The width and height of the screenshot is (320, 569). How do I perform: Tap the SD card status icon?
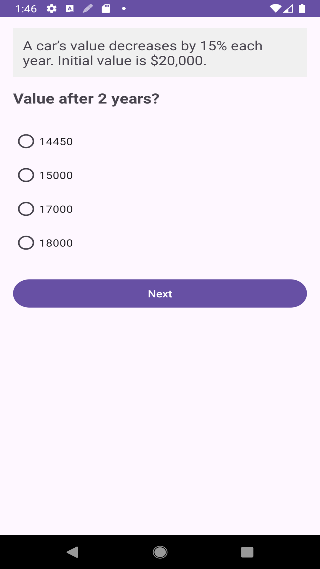pyautogui.click(x=106, y=9)
